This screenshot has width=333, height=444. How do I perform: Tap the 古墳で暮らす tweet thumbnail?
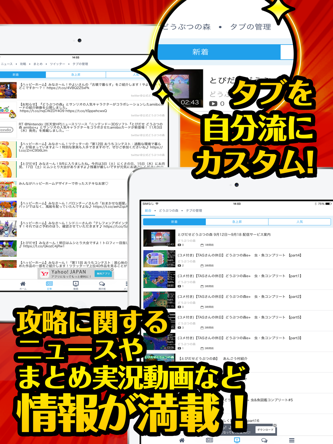point(8,90)
